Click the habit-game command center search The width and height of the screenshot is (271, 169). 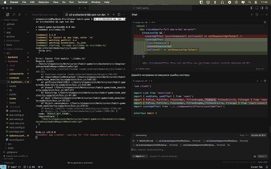(140, 8)
